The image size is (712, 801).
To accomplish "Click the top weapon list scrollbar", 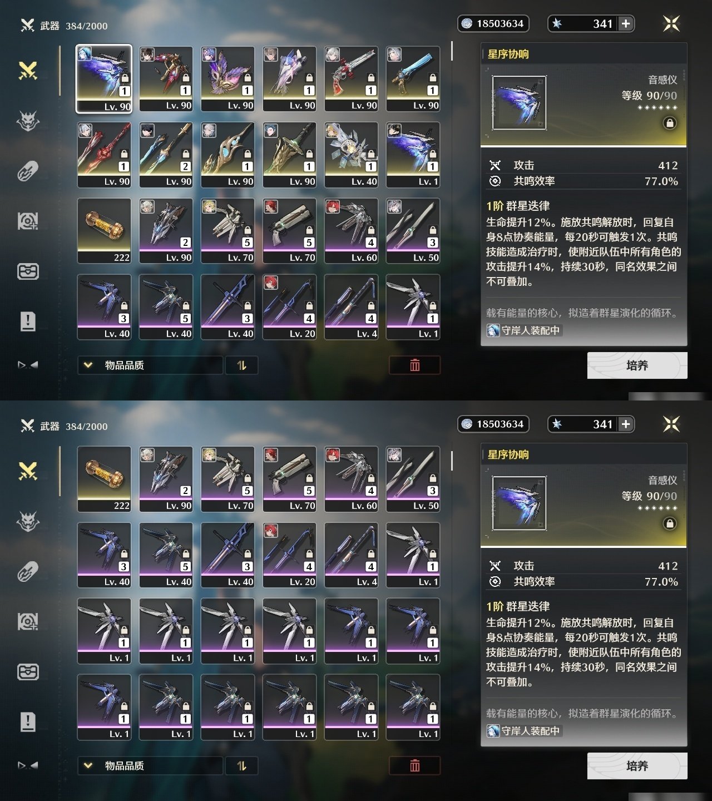I will coord(452,51).
